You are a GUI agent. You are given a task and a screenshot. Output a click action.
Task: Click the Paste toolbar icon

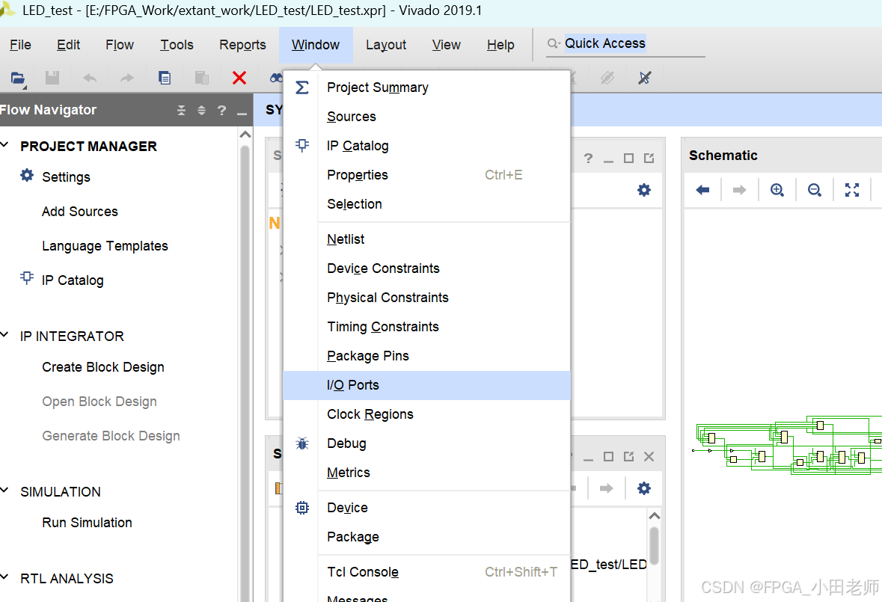pos(202,78)
